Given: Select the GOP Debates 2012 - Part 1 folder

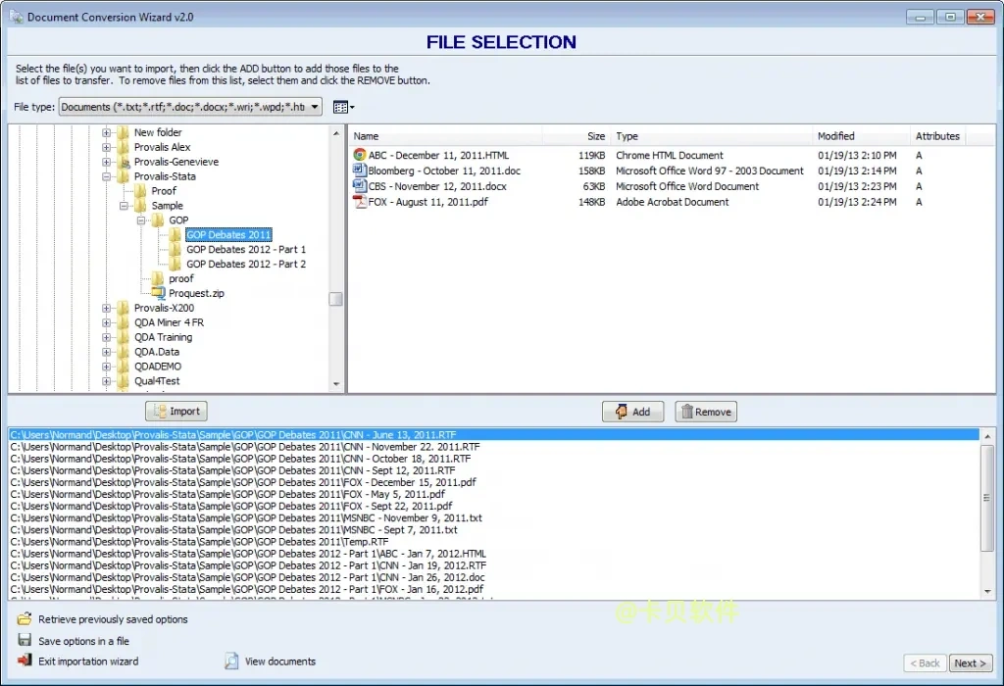Looking at the screenshot, I should point(246,250).
